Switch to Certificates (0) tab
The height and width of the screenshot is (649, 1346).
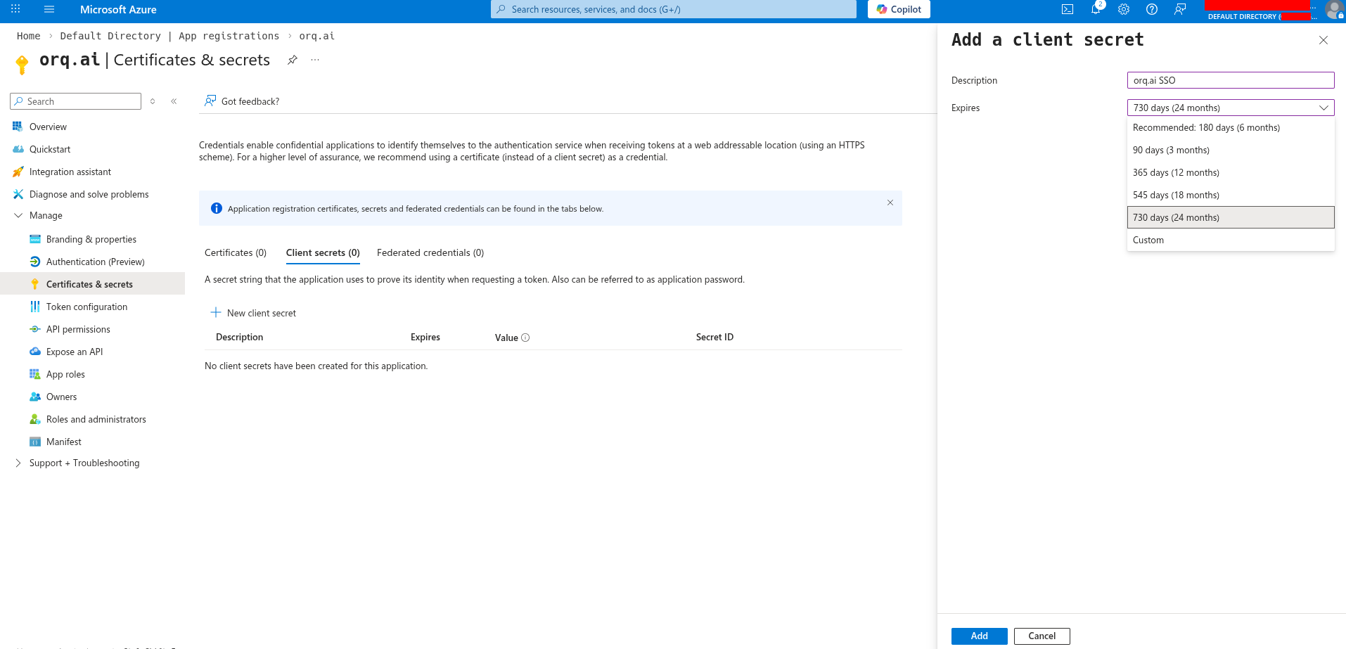[236, 252]
